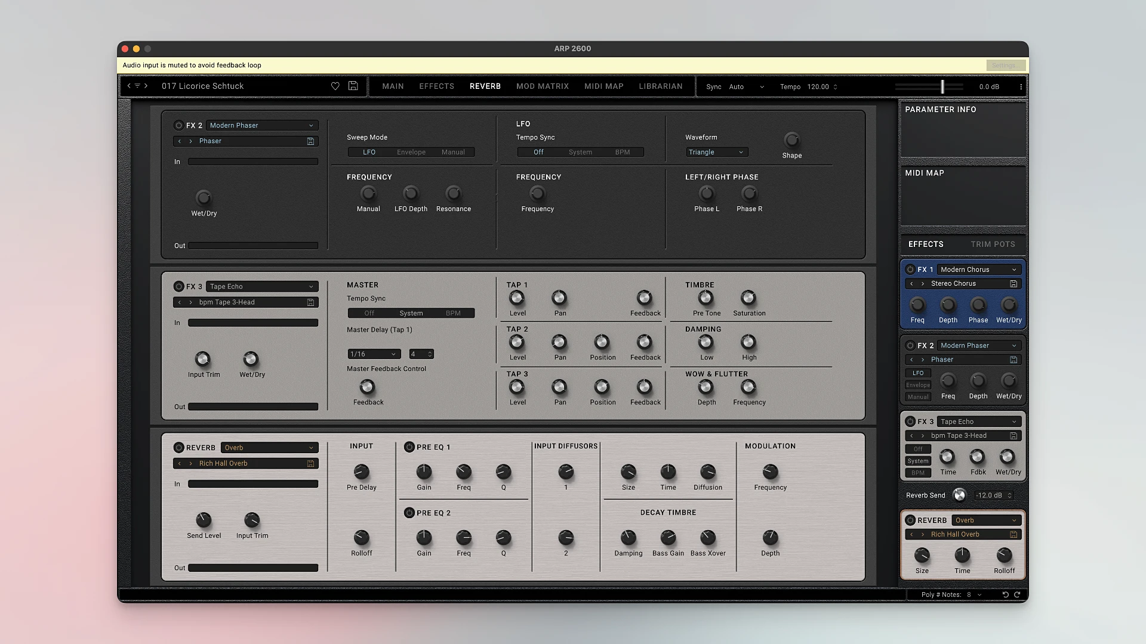Viewport: 1146px width, 644px height.
Task: Toggle FX 2 Modern Phaser power button
Action: pos(178,125)
